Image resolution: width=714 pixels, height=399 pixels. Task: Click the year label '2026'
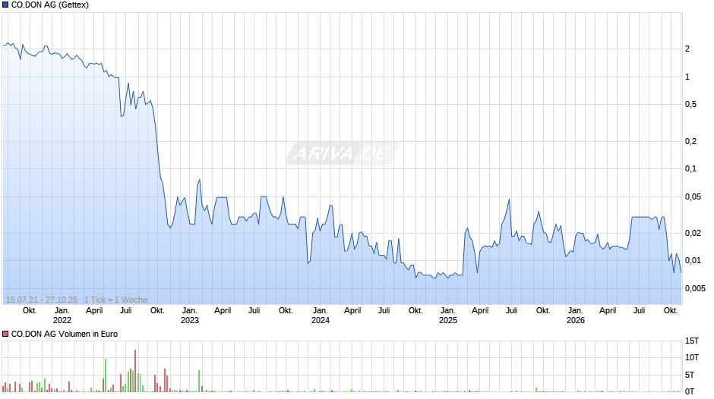(x=576, y=320)
